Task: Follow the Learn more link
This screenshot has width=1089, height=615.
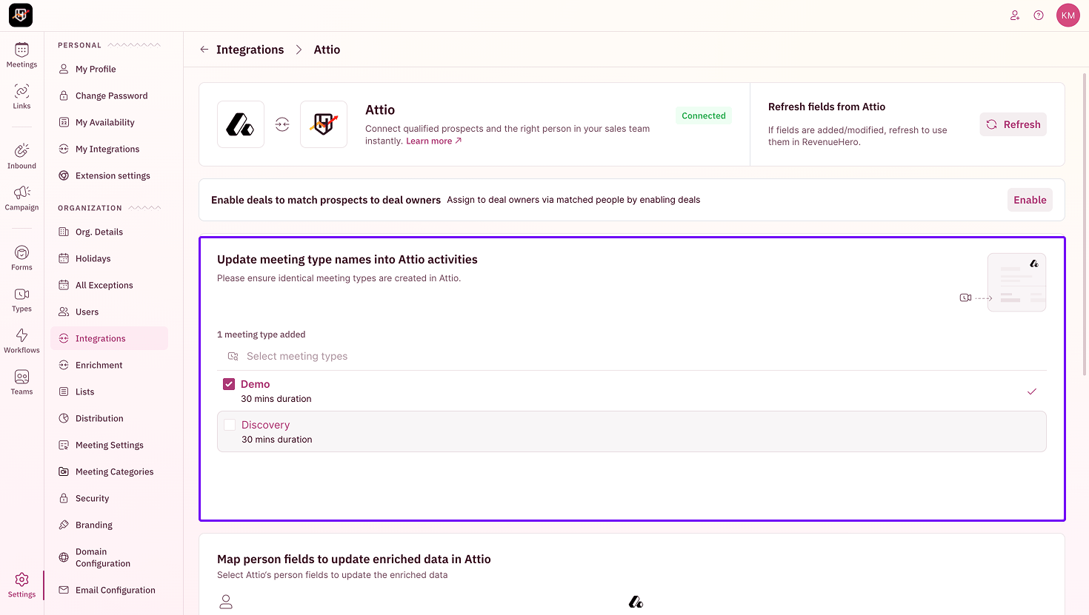Action: point(433,141)
